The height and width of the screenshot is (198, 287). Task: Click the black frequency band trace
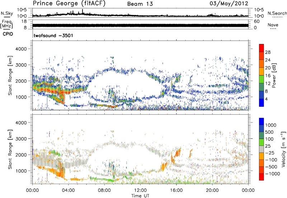point(140,25)
